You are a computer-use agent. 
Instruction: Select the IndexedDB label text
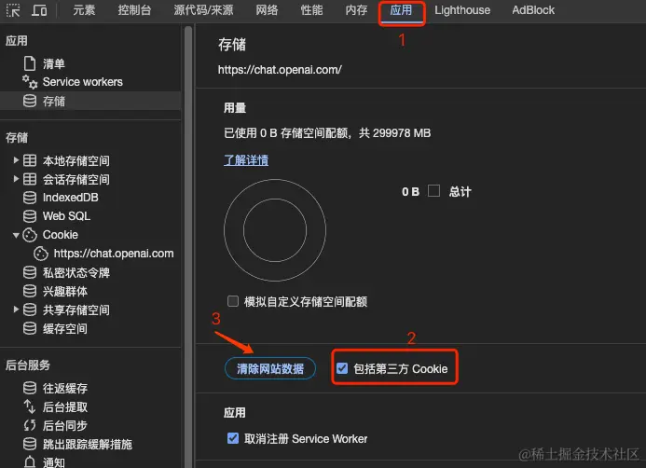pos(71,198)
